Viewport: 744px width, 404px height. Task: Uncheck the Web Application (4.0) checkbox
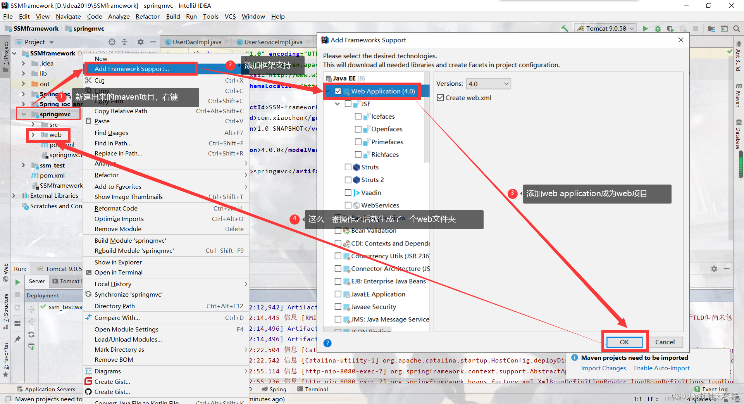pos(338,91)
